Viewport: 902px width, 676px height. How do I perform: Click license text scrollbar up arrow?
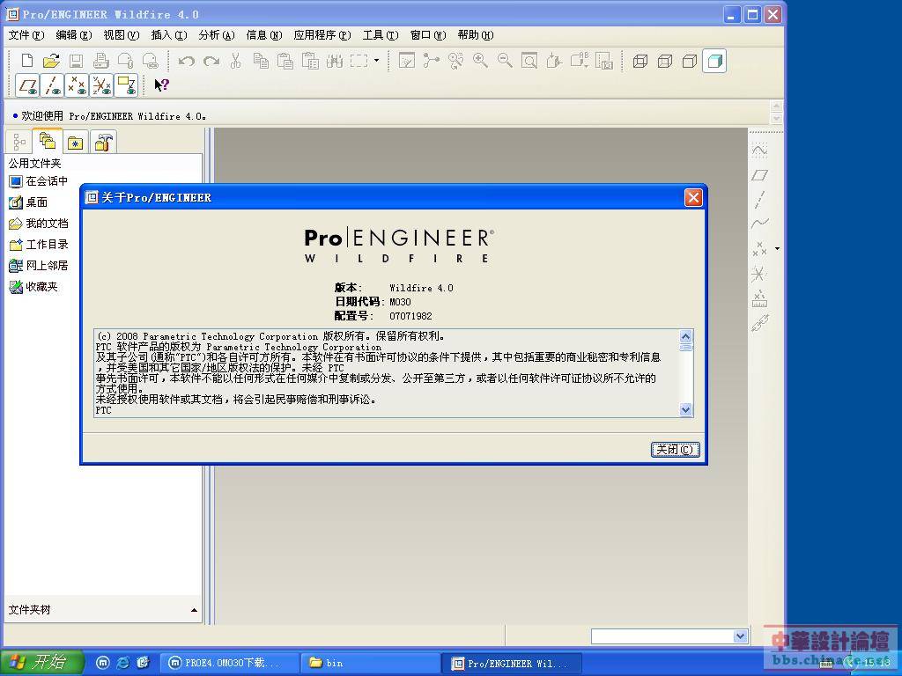point(685,336)
